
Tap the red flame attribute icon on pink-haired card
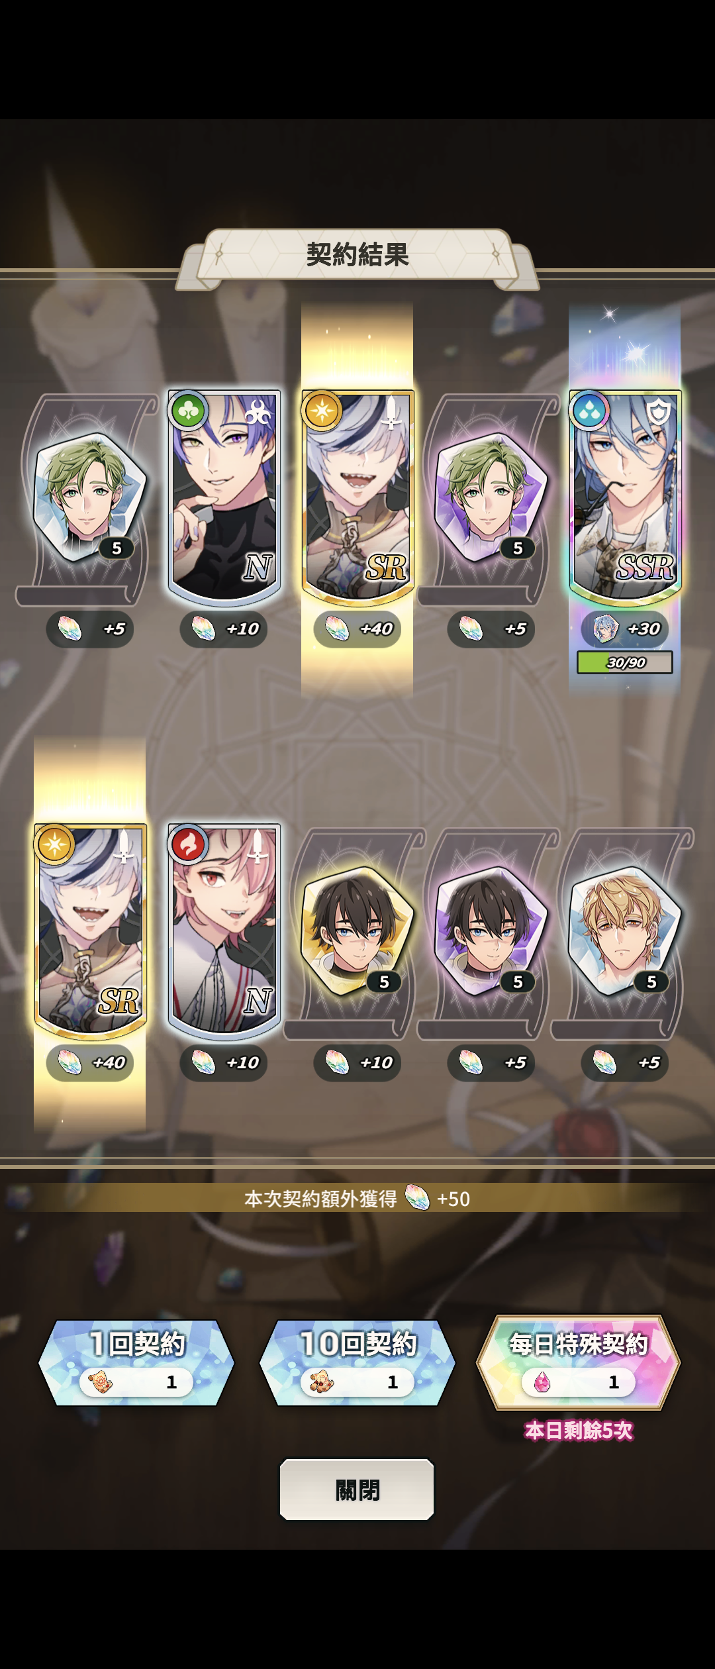click(188, 845)
